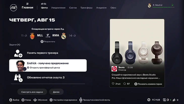Select the hire first coach person icon
The width and height of the screenshot is (184, 104).
click(x=18, y=53)
